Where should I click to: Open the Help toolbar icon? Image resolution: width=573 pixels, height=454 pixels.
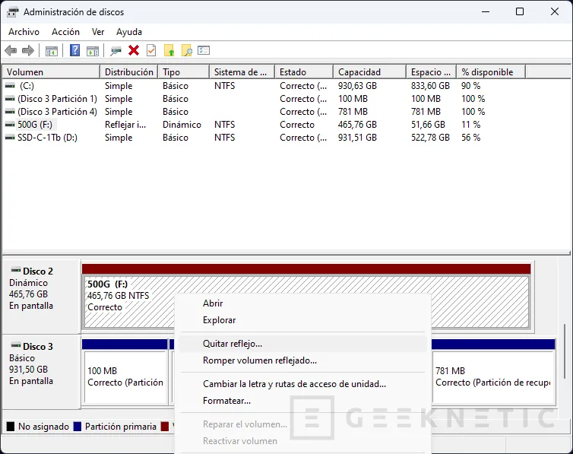(x=75, y=50)
